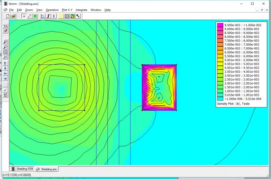Expand the Operation menu

[x=52, y=10]
